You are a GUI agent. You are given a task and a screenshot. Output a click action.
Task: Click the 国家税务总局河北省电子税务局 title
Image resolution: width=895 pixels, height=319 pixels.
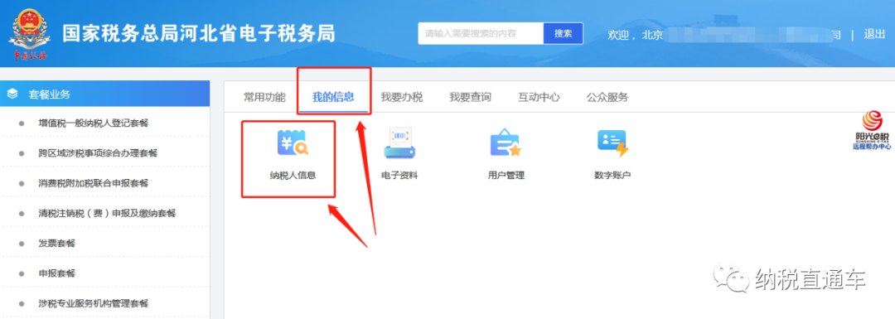(198, 34)
